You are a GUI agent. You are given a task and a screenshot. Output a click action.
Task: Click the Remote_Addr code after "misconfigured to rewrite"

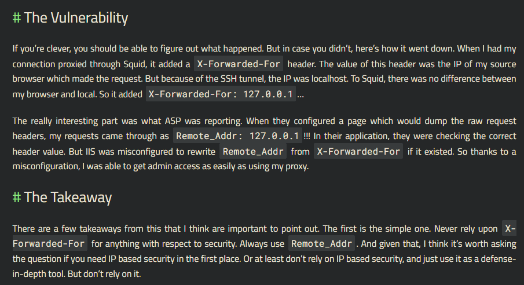tap(252, 151)
